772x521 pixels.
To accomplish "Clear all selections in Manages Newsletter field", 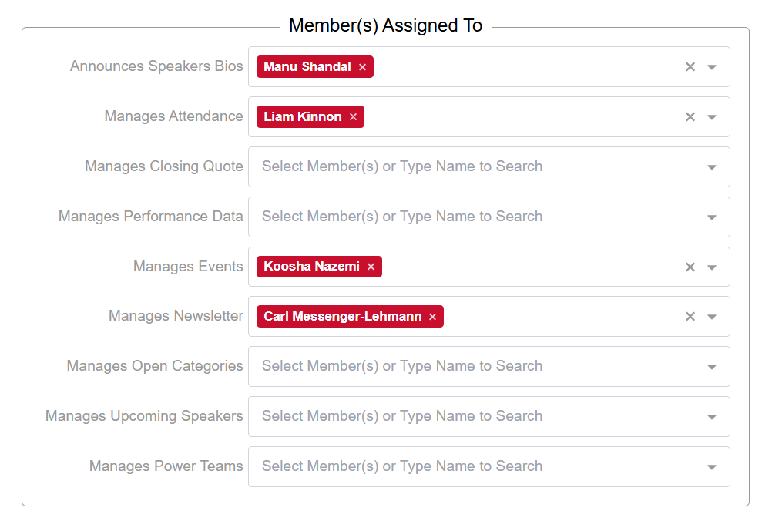I will pos(690,317).
